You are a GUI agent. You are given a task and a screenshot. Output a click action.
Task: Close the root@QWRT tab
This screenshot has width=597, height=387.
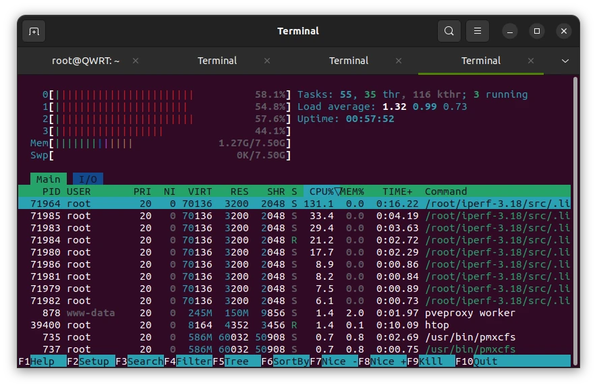tap(136, 61)
